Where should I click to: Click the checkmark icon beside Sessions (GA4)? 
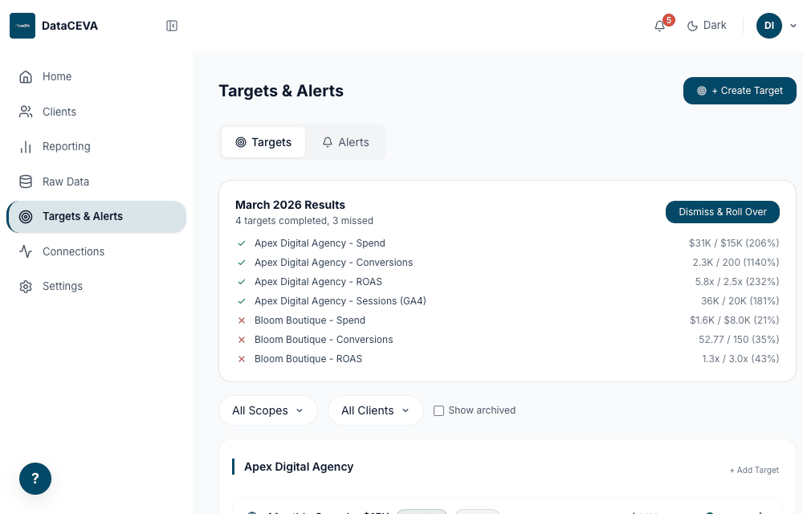(242, 301)
